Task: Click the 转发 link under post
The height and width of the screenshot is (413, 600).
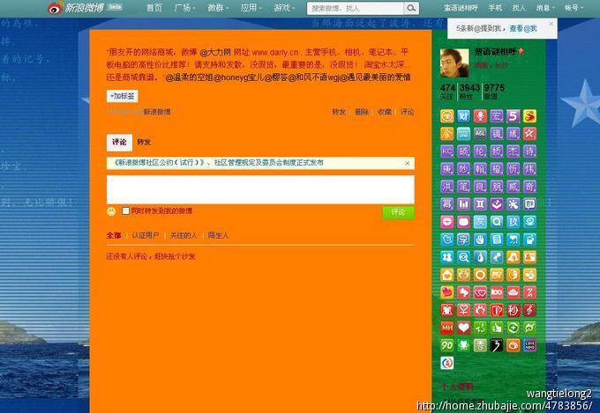Action: click(x=339, y=112)
